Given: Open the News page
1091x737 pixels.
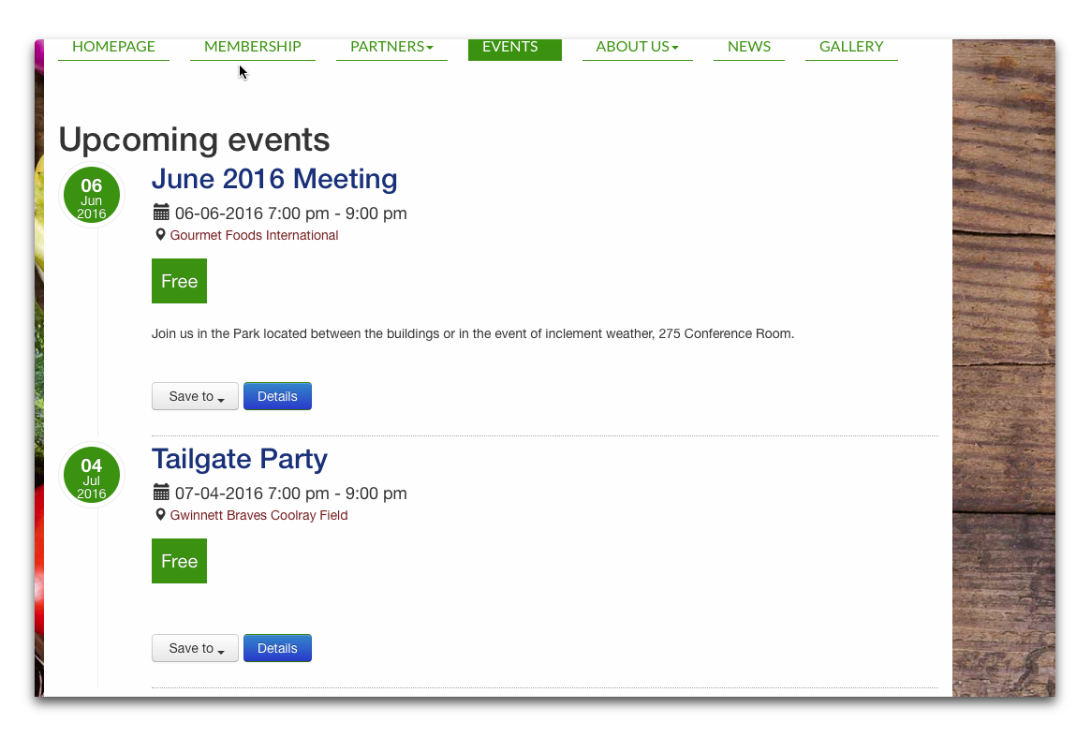Looking at the screenshot, I should (x=748, y=47).
